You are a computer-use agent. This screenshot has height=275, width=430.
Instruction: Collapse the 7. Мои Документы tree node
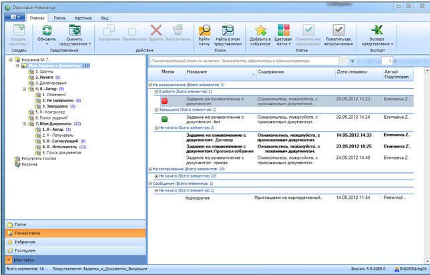(x=25, y=123)
